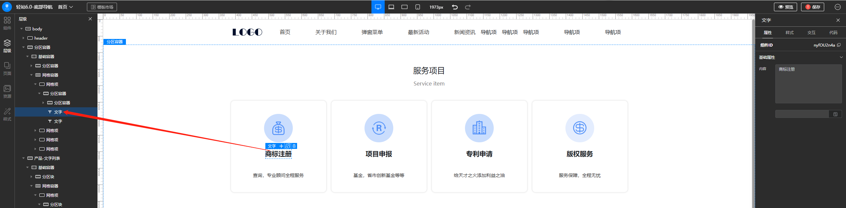Open the 组件 components sidebar panel
The height and width of the screenshot is (208, 846).
tap(7, 23)
